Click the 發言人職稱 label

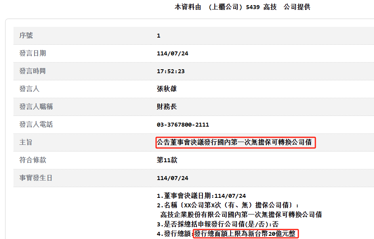[36, 107]
